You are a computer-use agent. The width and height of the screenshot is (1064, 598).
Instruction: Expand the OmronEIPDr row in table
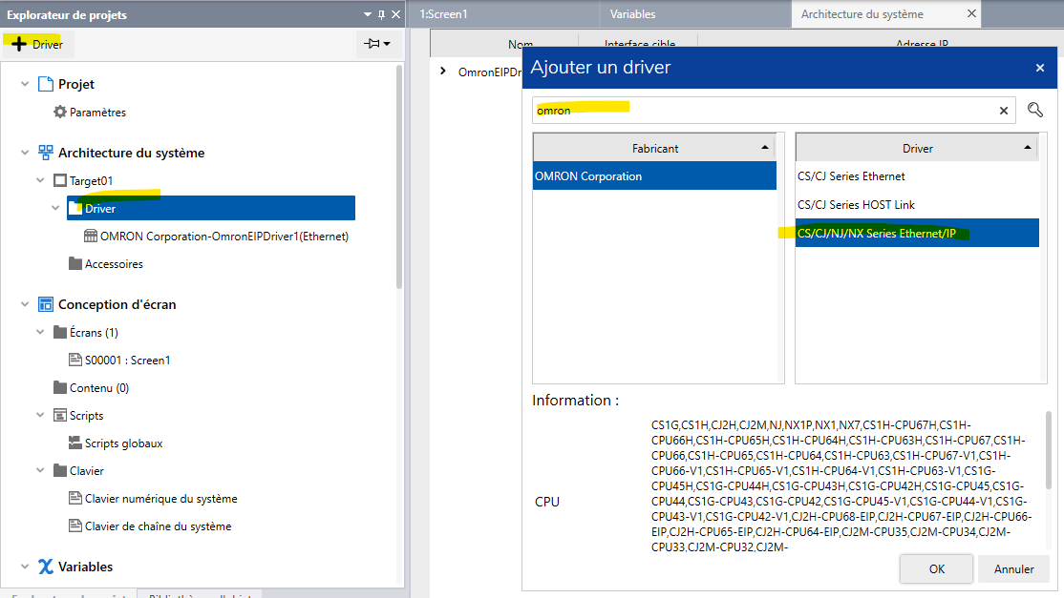[443, 72]
